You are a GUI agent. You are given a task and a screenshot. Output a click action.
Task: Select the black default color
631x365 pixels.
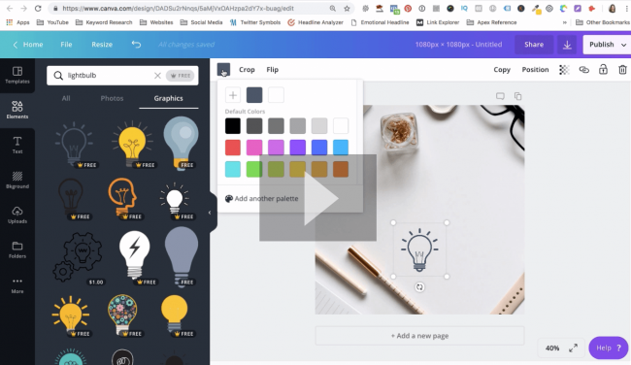(233, 126)
